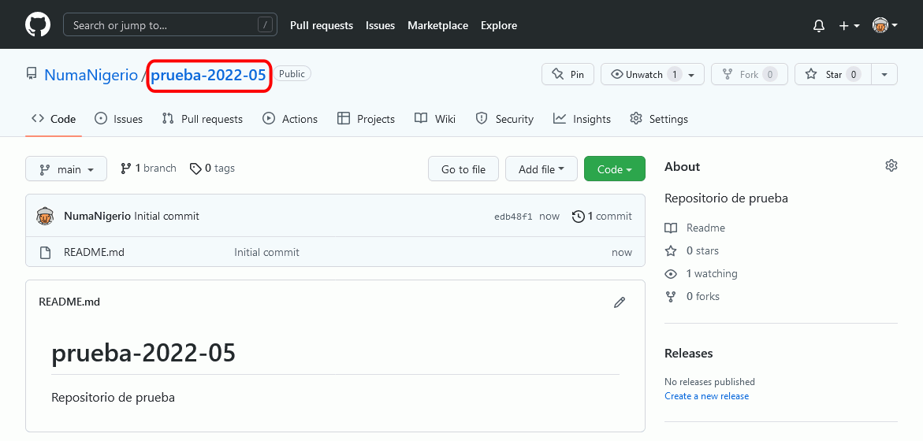Switch to the Code tab

click(54, 119)
